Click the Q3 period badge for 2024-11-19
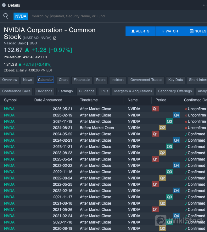 [170, 122]
